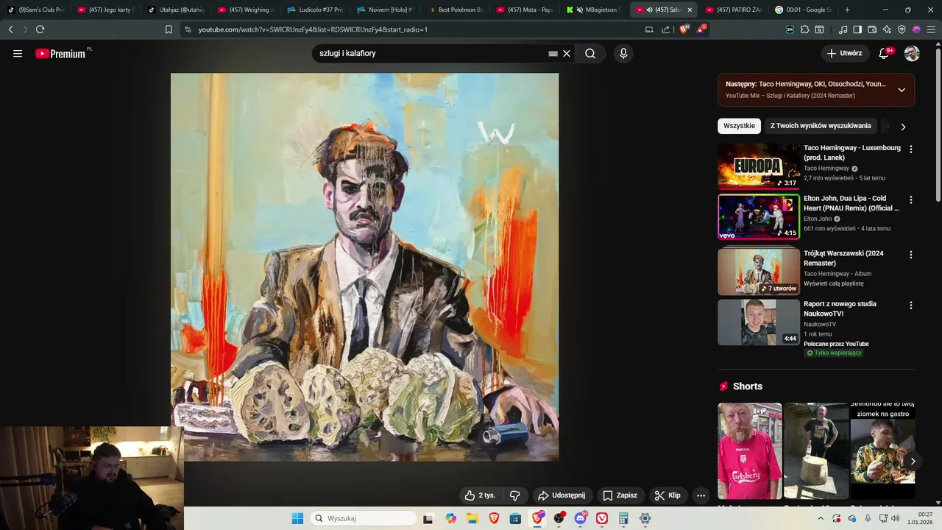Screen dimensions: 942x530
Task: Open the music note playlist icon
Action: 843,29
